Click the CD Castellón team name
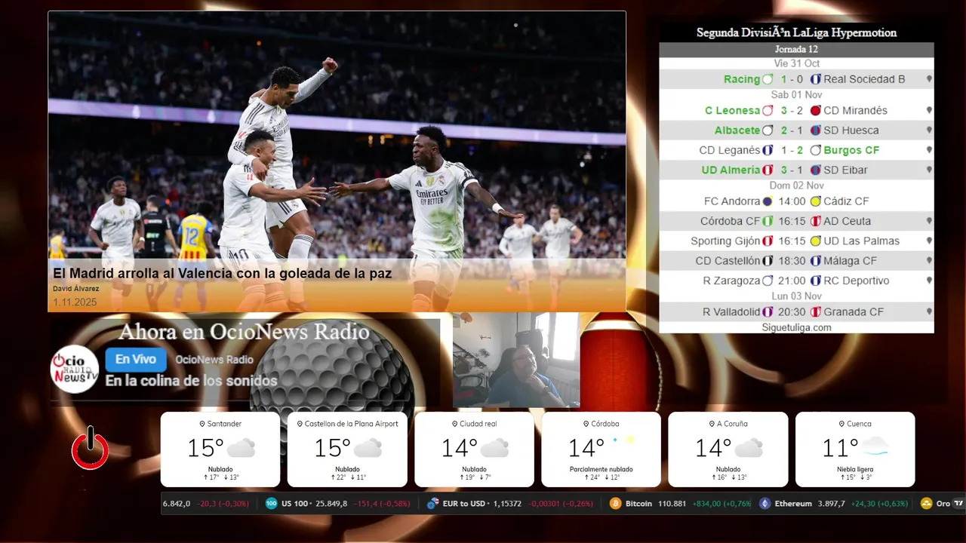The height and width of the screenshot is (543, 966). pyautogui.click(x=728, y=261)
